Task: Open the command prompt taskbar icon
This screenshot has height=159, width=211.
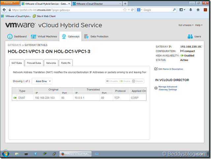Action: click(x=26, y=154)
